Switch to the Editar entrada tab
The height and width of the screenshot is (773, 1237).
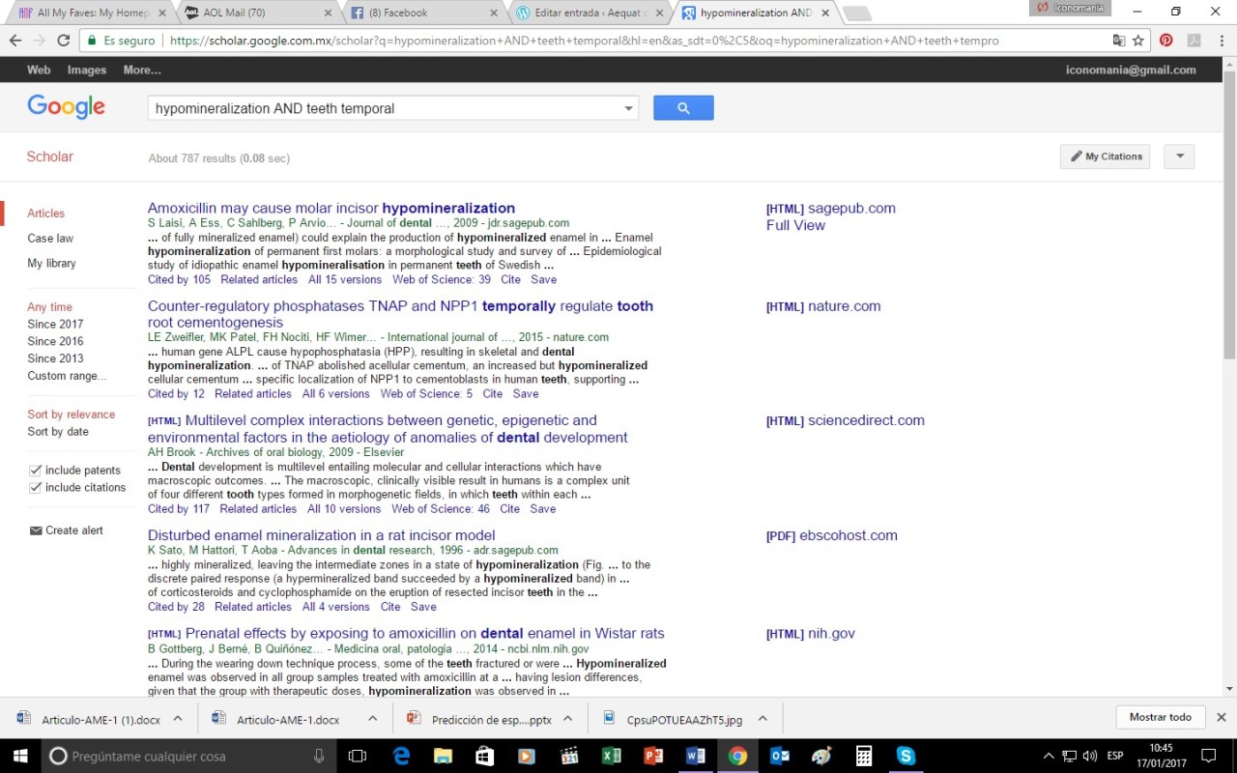(x=590, y=13)
